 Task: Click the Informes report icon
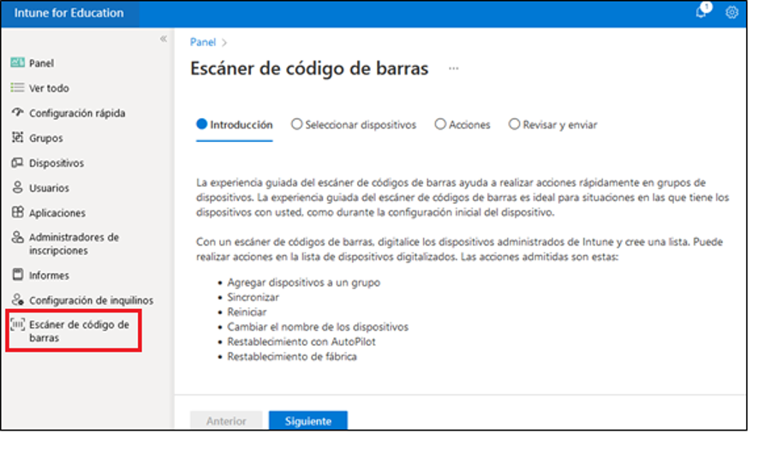(x=17, y=276)
